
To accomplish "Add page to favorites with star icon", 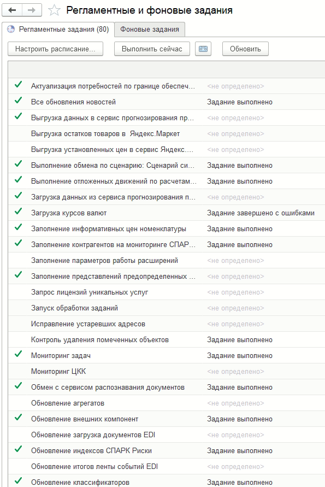I will click(x=54, y=10).
